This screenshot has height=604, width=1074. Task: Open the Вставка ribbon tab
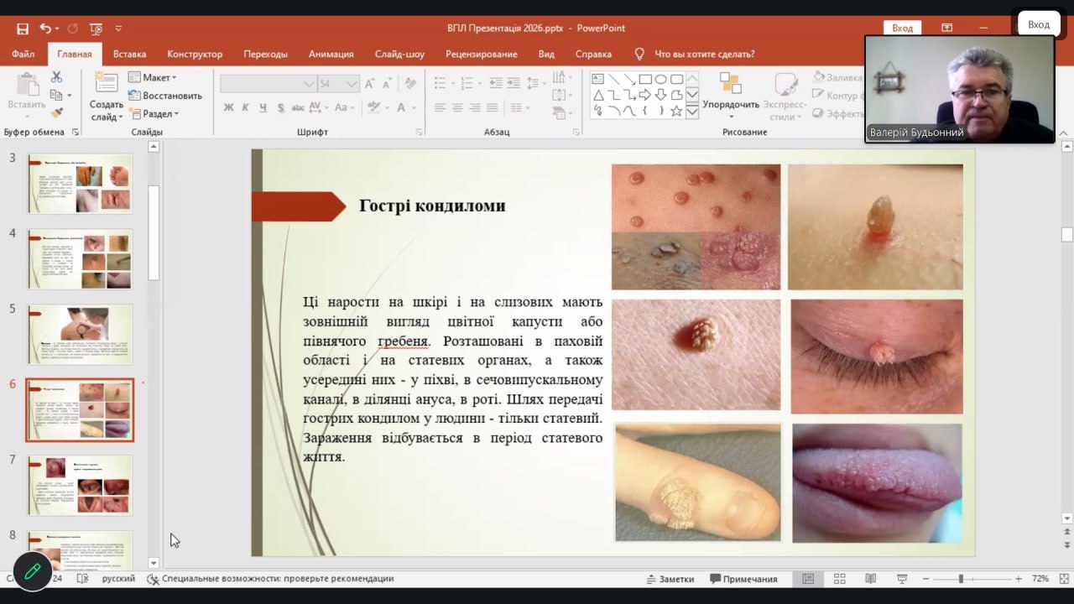pos(129,54)
